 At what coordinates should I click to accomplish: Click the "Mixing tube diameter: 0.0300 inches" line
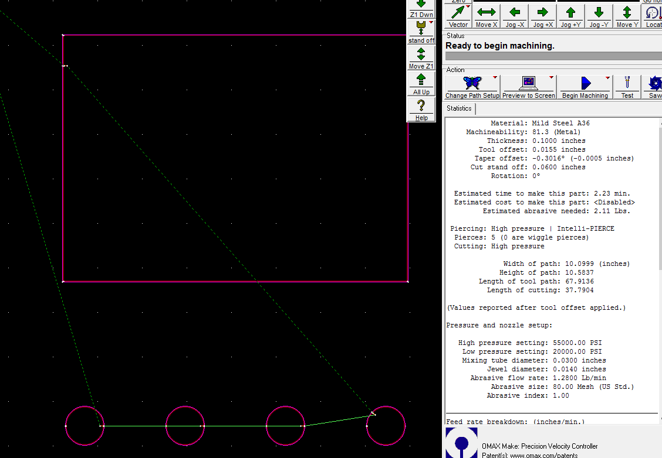coord(534,360)
